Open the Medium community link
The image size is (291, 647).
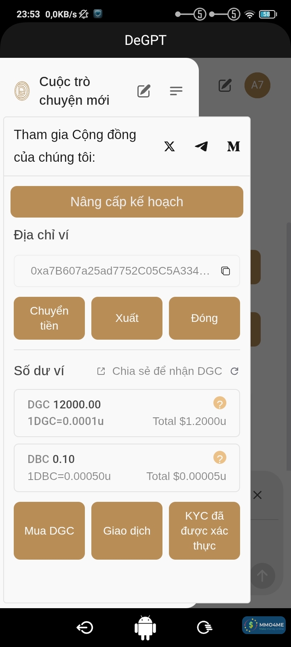(x=234, y=146)
